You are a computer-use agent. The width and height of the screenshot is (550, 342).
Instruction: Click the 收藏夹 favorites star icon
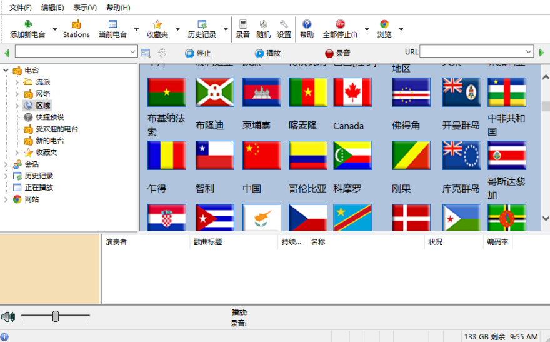[157, 24]
